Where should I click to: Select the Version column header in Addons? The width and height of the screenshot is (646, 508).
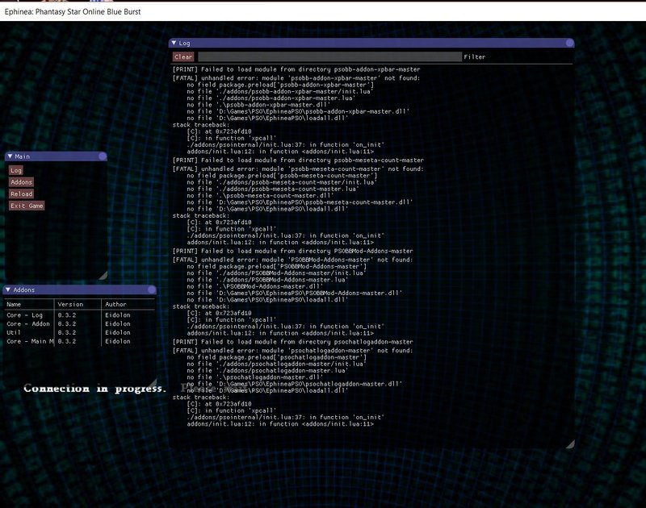[x=70, y=304]
